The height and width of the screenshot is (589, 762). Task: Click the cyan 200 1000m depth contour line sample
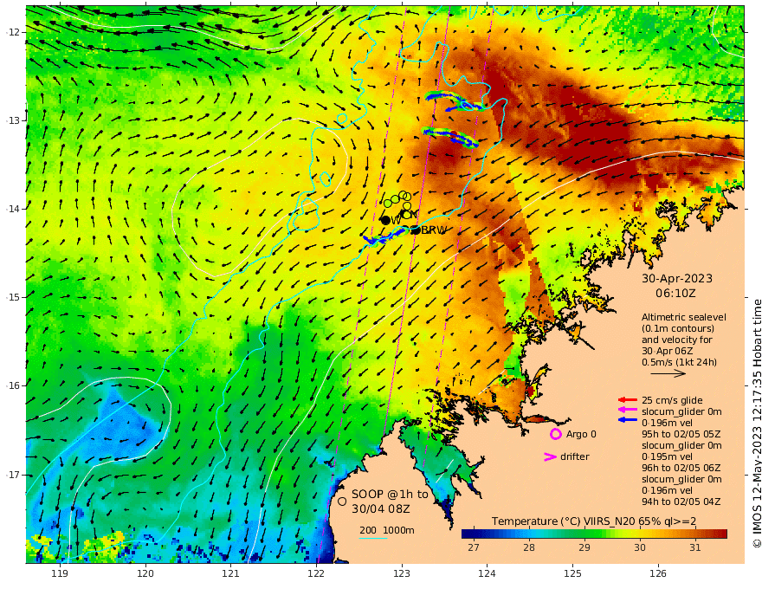click(373, 538)
